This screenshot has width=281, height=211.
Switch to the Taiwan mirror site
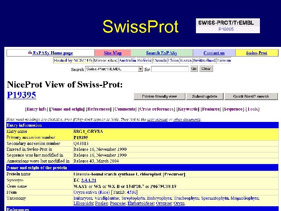224,61
